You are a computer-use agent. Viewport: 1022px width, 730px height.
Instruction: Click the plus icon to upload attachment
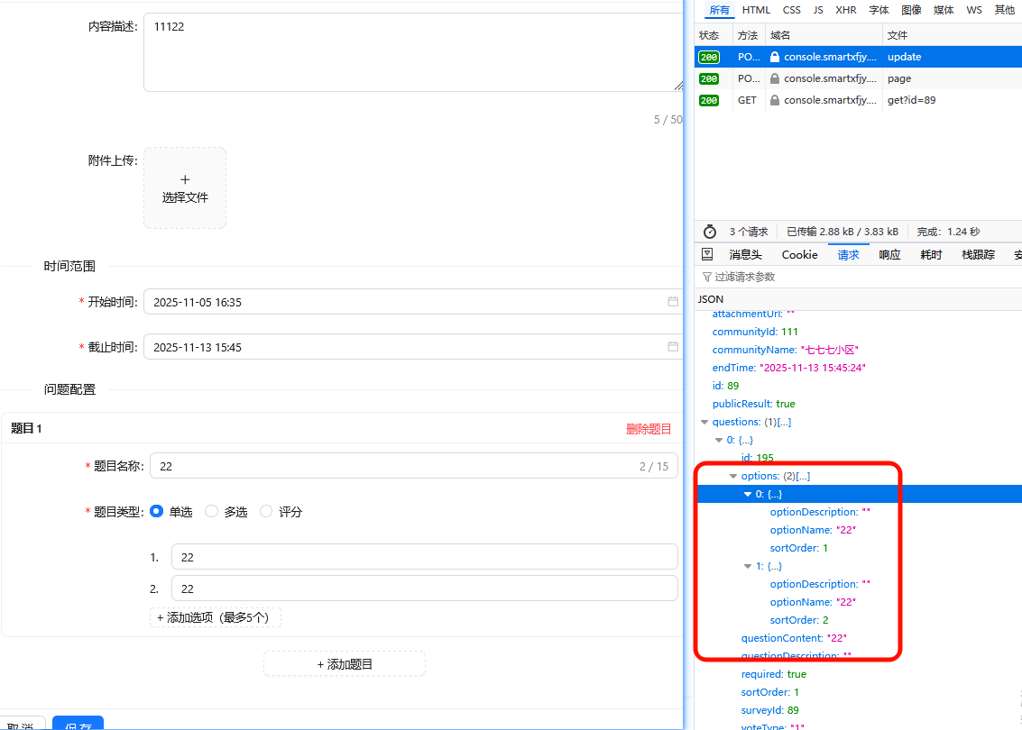coord(185,179)
